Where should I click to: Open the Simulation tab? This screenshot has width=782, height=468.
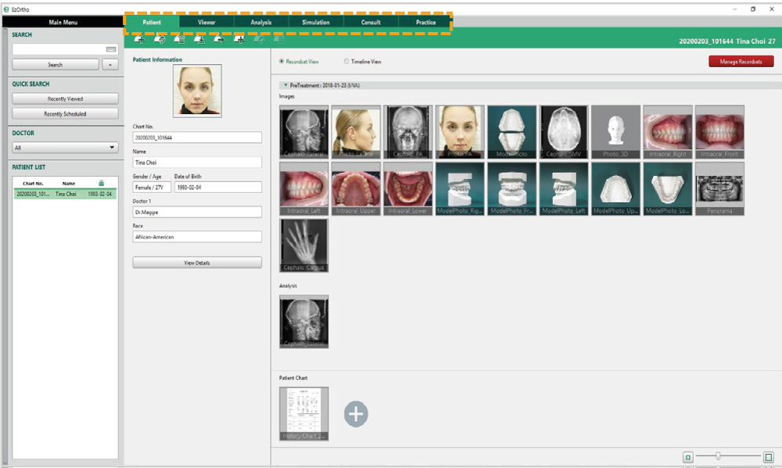point(316,23)
